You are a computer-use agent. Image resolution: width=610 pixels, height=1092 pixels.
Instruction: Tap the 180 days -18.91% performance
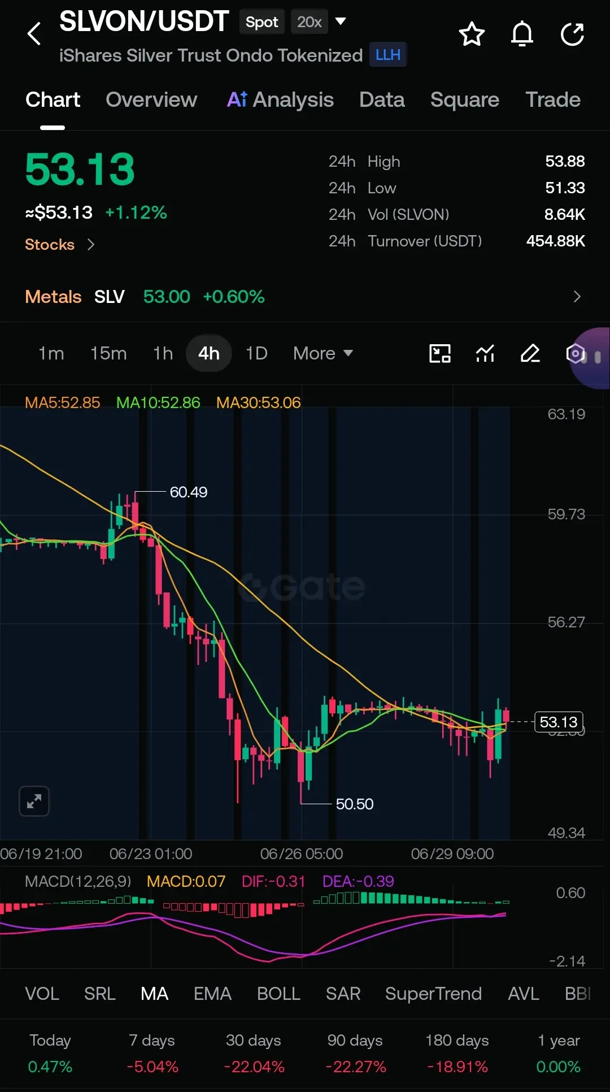[x=457, y=1053]
